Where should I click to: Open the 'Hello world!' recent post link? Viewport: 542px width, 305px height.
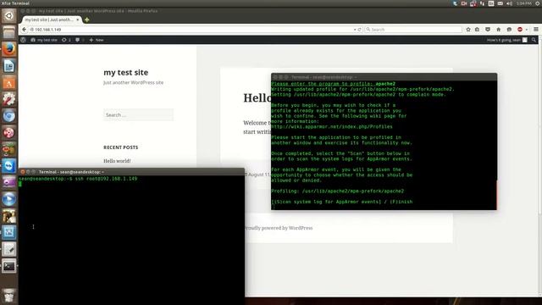[x=117, y=161]
